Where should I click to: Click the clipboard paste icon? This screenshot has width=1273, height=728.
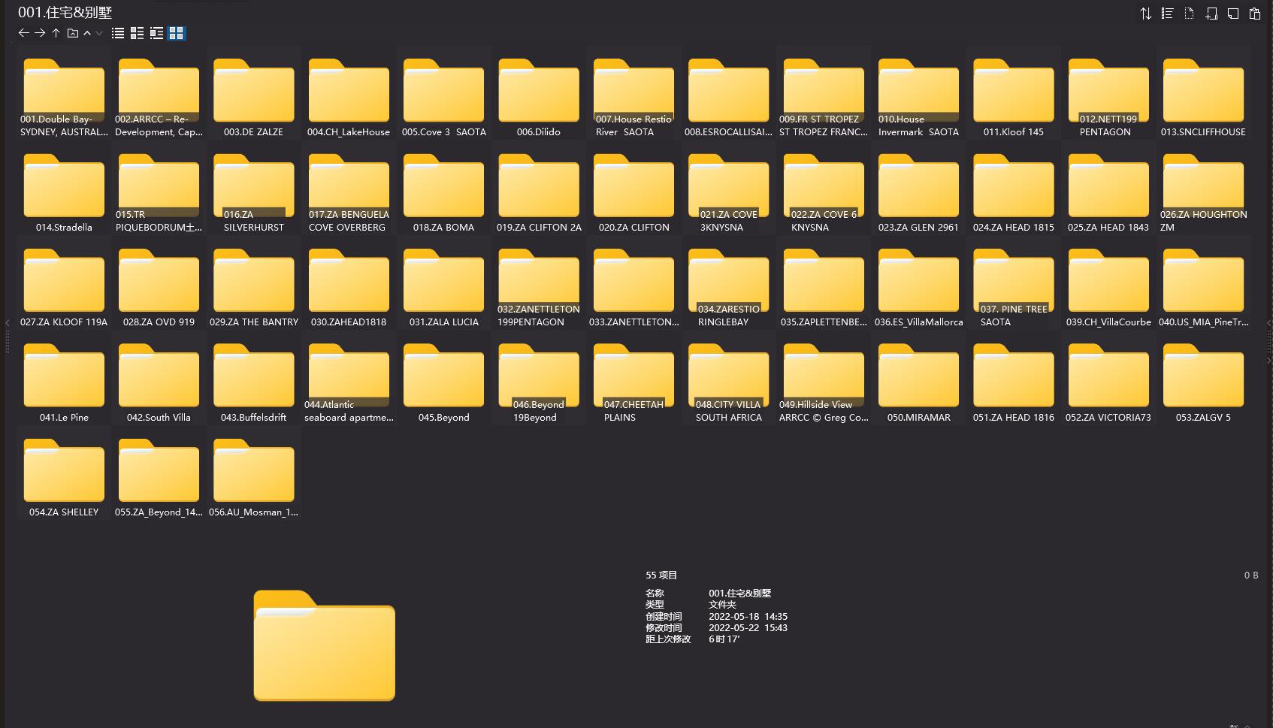coord(1254,14)
